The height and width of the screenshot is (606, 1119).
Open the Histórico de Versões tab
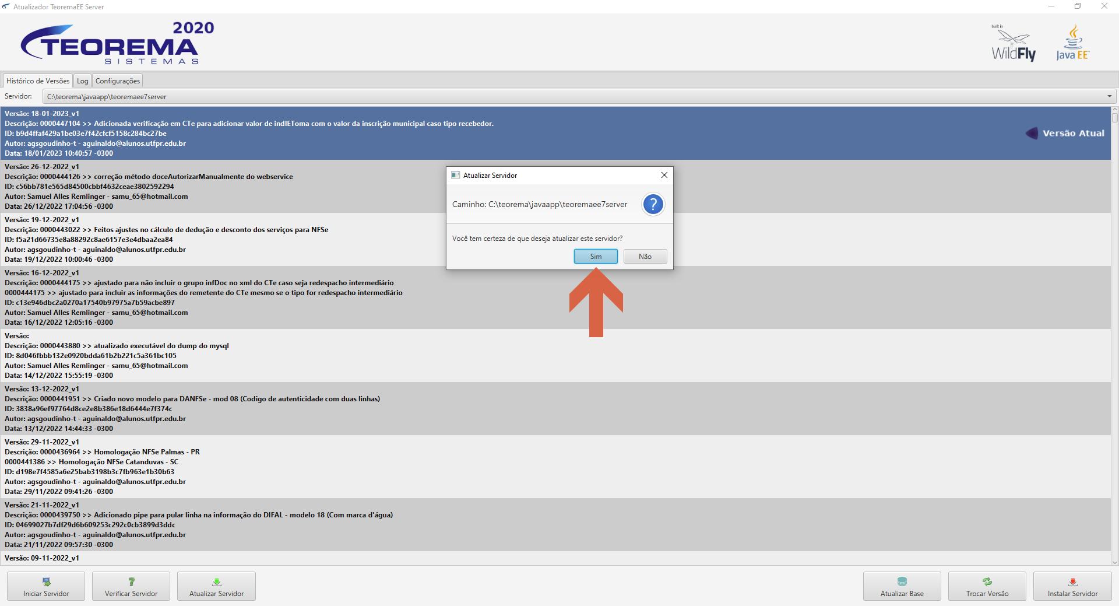38,81
